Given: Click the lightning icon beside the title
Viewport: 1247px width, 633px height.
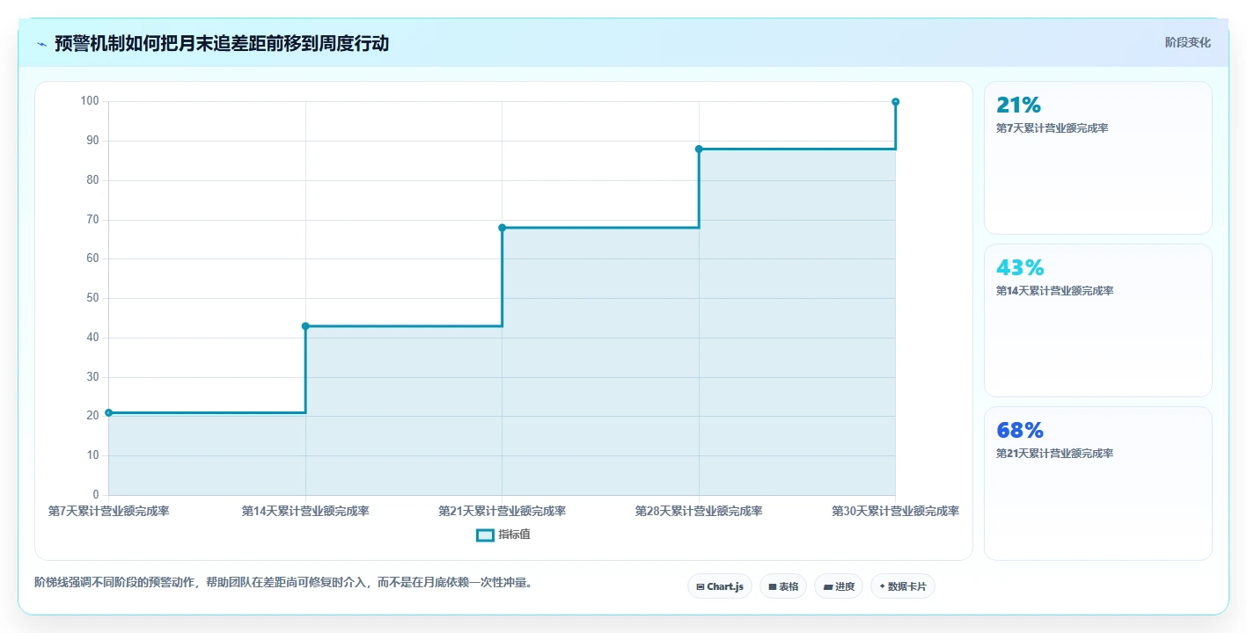Looking at the screenshot, I should pos(41,43).
